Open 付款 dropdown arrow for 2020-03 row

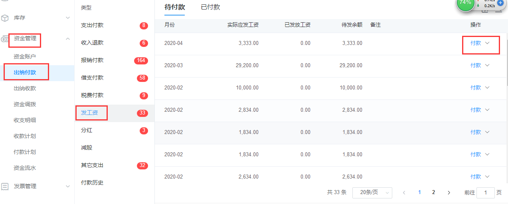point(487,65)
